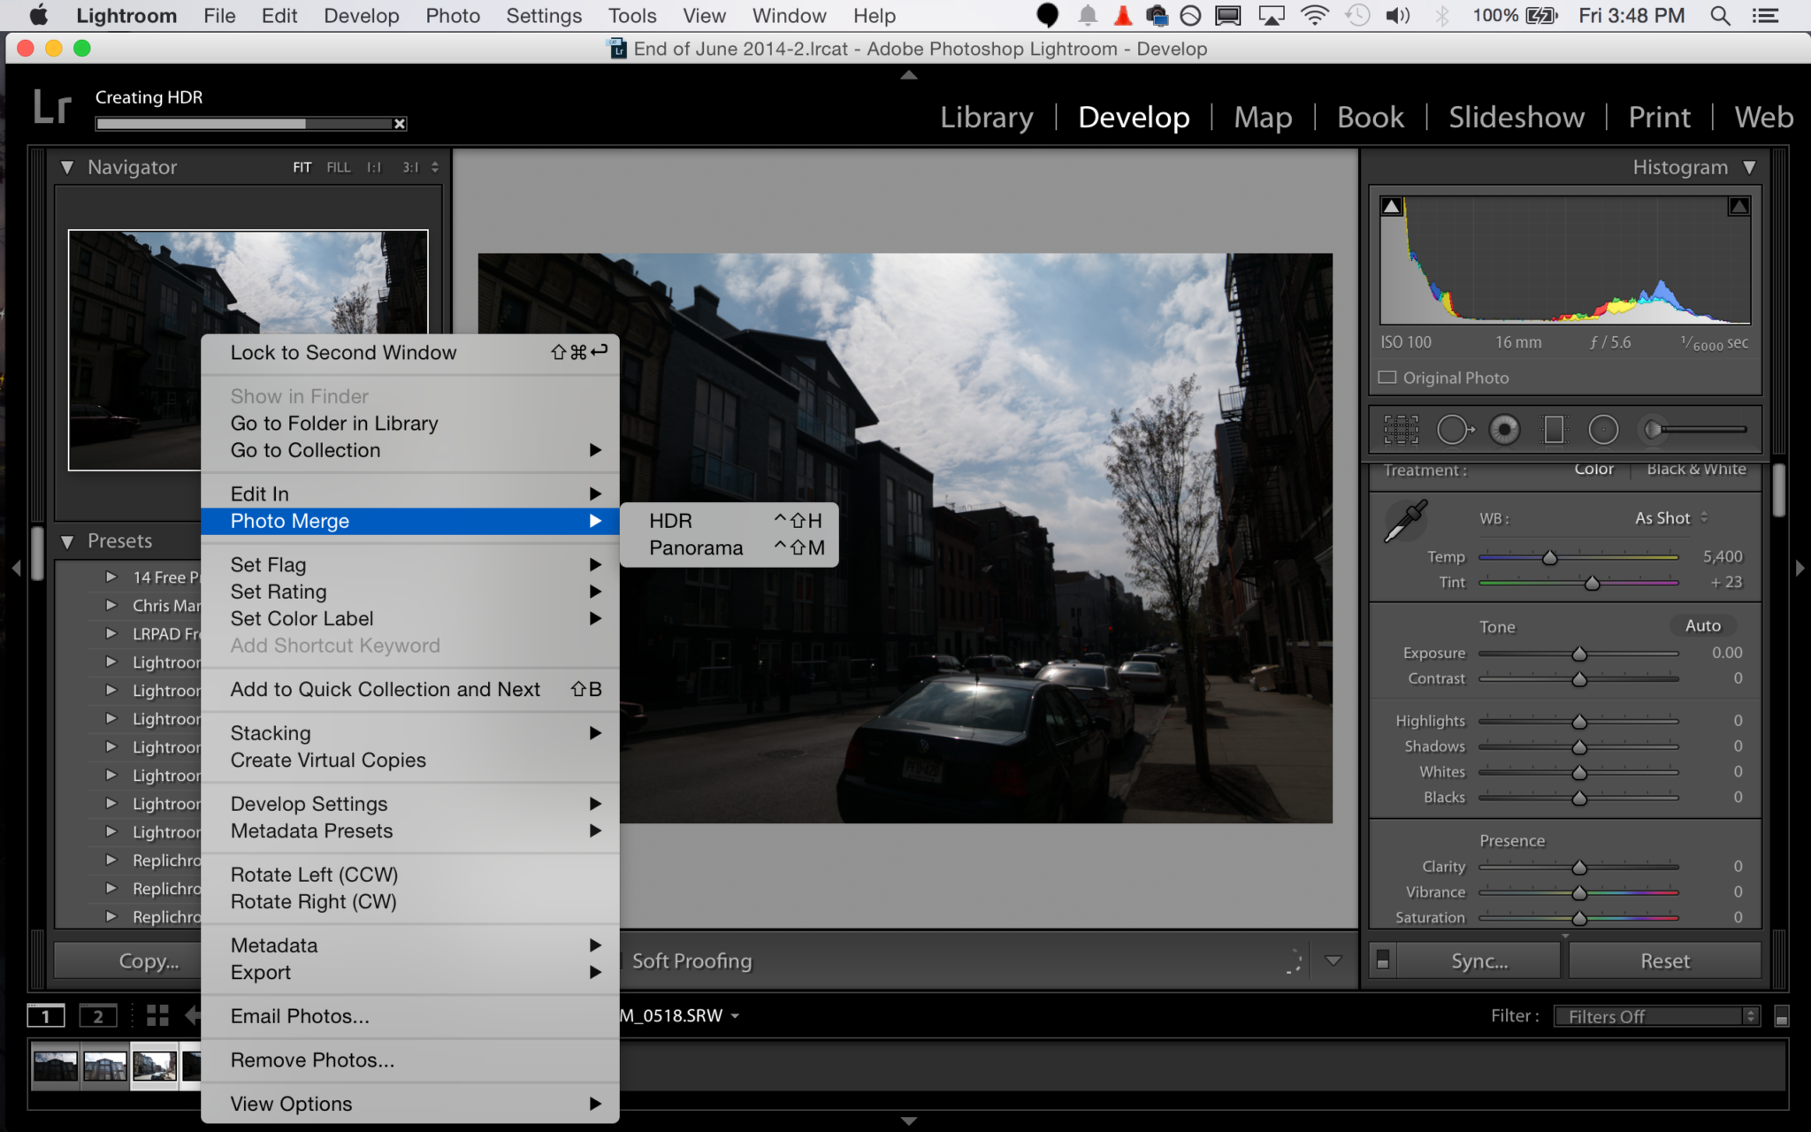Activate the Red Eye Correction tool

point(1504,430)
